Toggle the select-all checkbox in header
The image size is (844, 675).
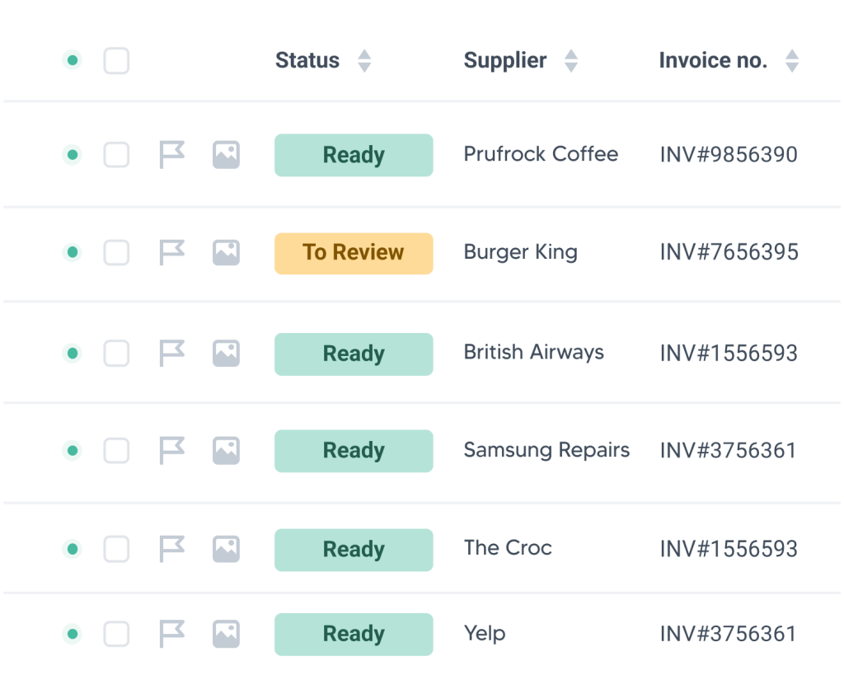(x=116, y=60)
